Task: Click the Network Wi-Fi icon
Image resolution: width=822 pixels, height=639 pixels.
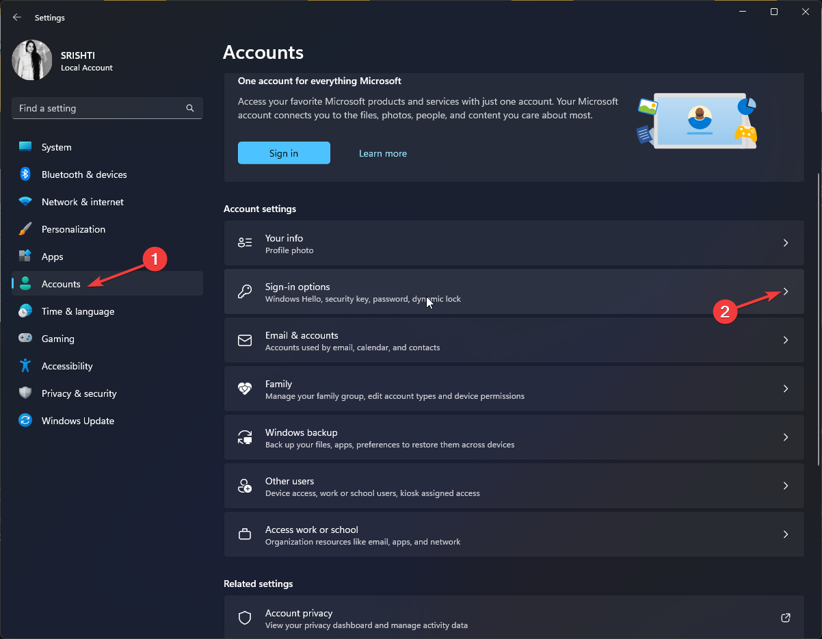Action: [25, 202]
